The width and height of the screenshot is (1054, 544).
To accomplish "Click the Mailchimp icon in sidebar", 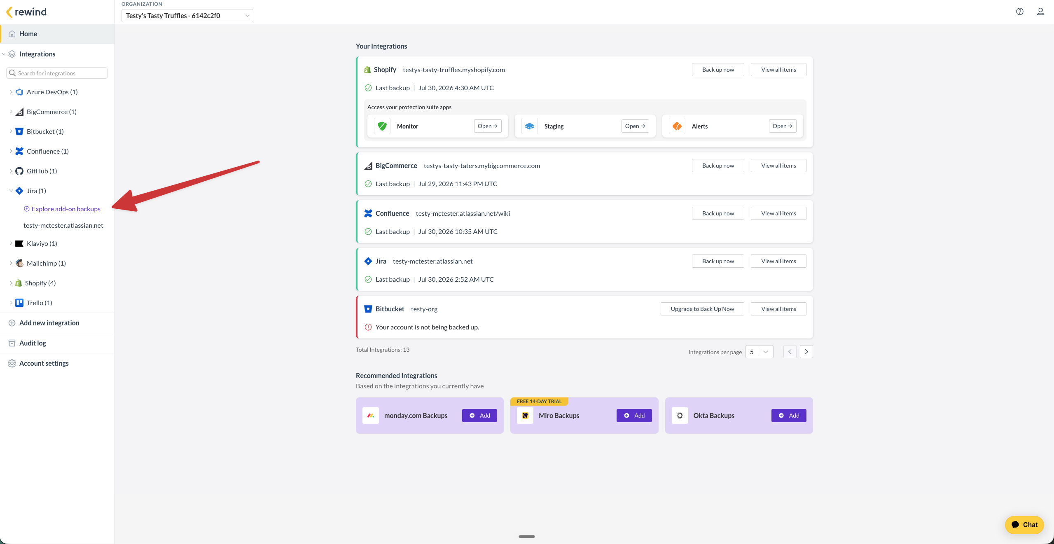I will point(19,263).
